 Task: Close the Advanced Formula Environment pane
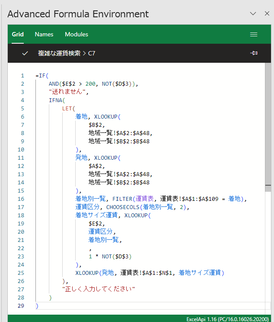267,14
